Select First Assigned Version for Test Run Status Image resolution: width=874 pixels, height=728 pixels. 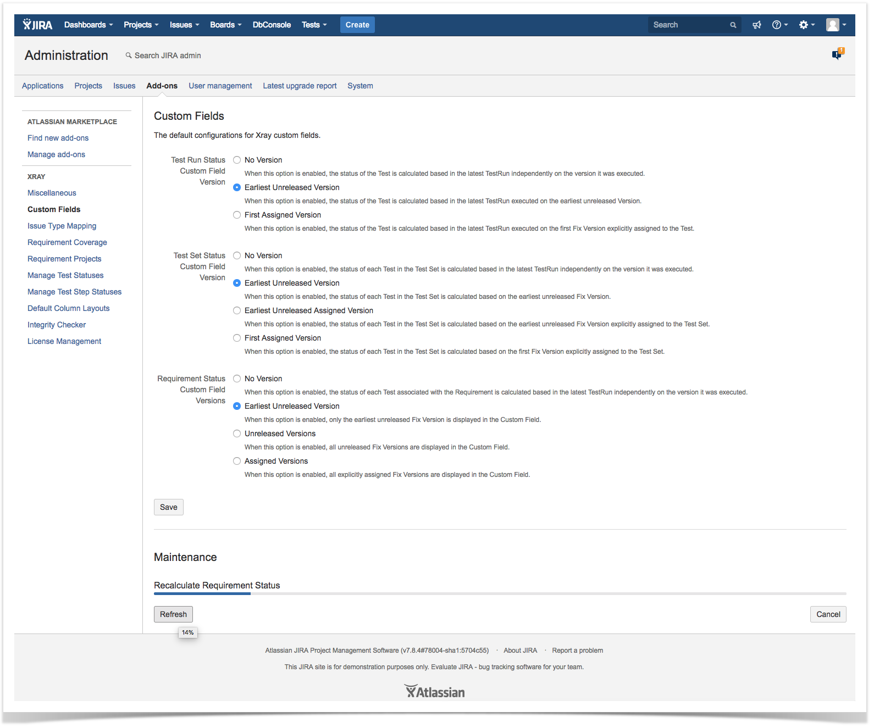tap(237, 215)
